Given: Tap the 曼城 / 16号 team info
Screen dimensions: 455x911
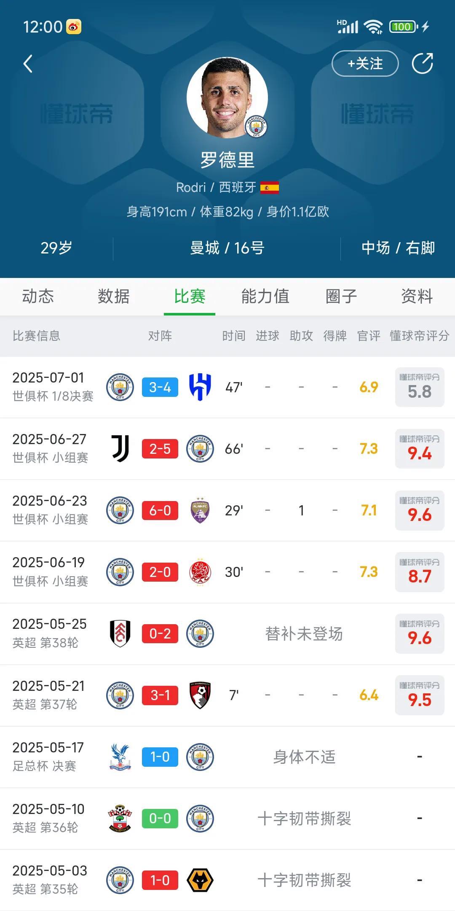Looking at the screenshot, I should pos(227,248).
